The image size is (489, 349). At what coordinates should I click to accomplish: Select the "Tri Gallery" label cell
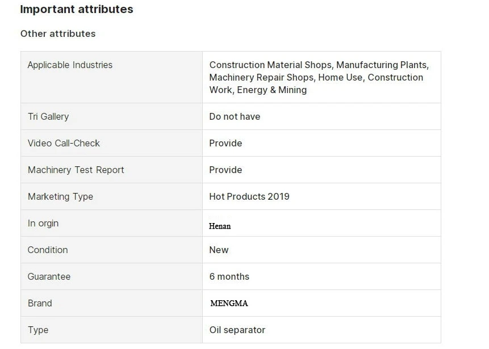click(111, 116)
